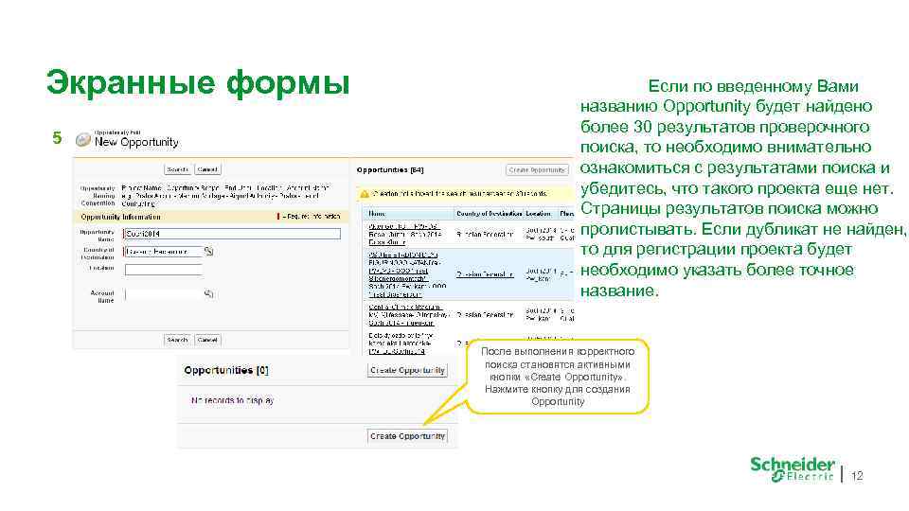Screen dimensions: 909x511
Task: Click the Opportunity Information section header
Action: pos(120,217)
